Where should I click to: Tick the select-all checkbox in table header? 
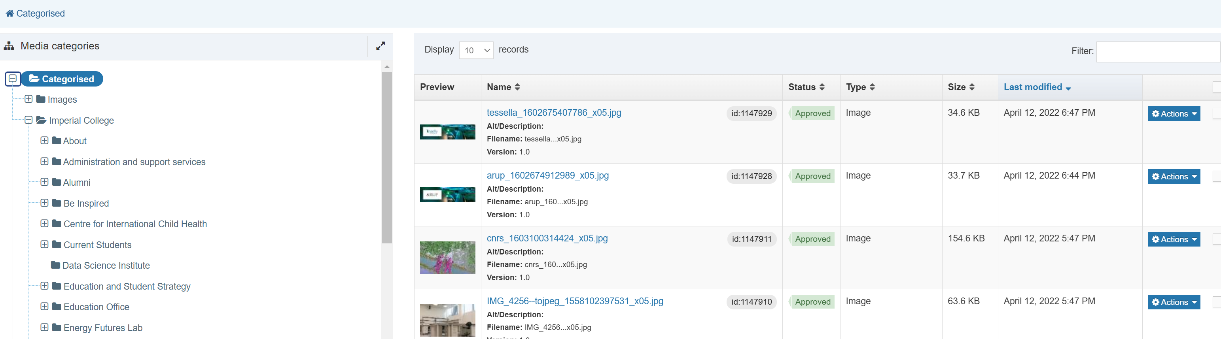pos(1216,87)
